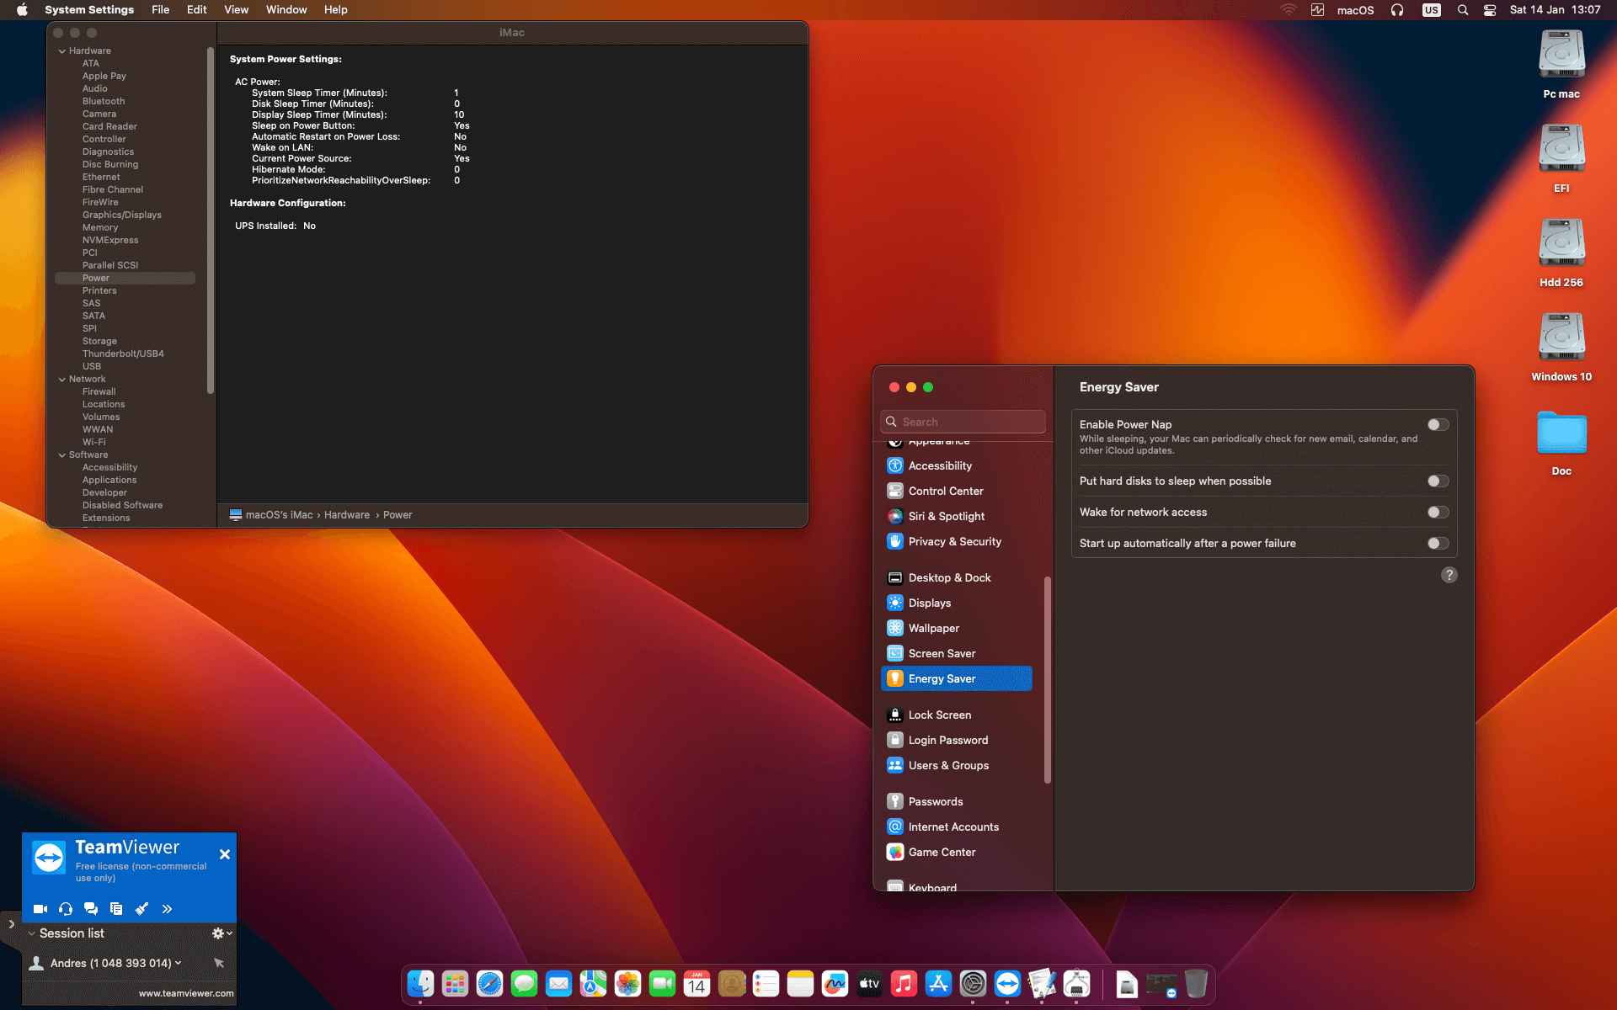1617x1010 pixels.
Task: Enable Wake for network access
Action: pos(1438,513)
